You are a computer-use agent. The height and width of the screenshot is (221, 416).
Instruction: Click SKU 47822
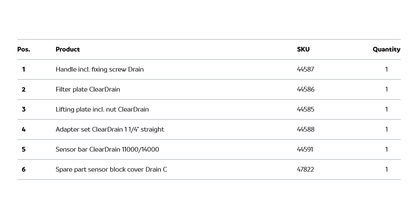click(x=305, y=169)
